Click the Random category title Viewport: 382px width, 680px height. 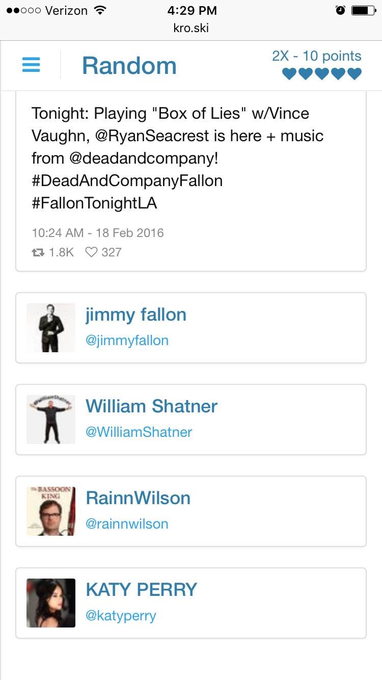(x=129, y=65)
